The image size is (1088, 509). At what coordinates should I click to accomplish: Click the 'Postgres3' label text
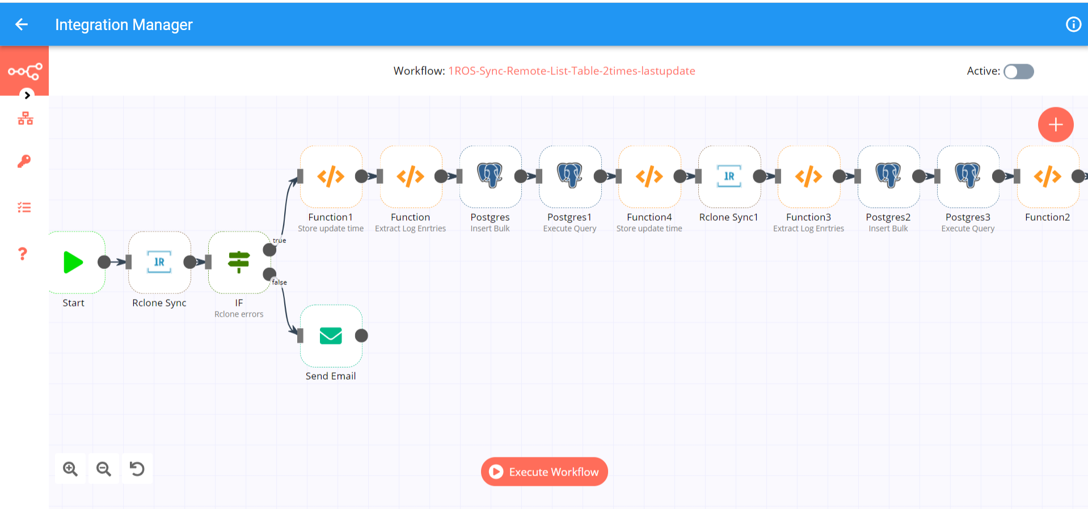tap(968, 217)
